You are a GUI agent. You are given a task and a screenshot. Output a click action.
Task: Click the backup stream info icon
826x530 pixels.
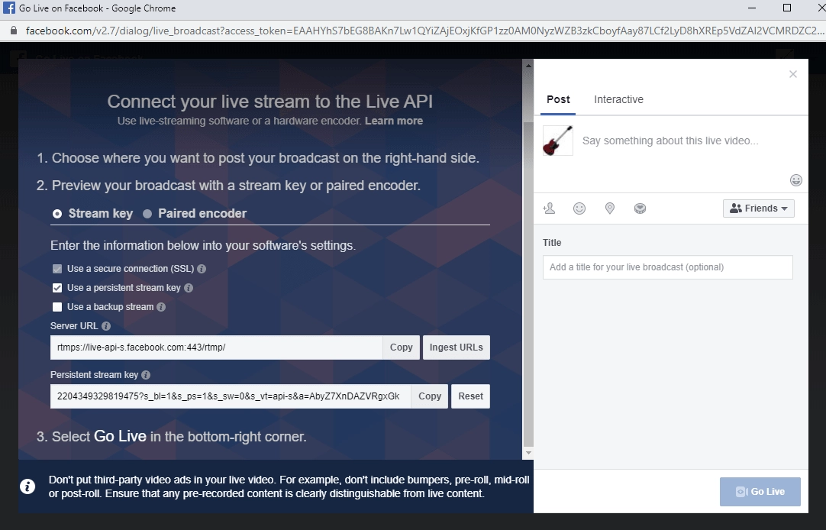click(161, 306)
